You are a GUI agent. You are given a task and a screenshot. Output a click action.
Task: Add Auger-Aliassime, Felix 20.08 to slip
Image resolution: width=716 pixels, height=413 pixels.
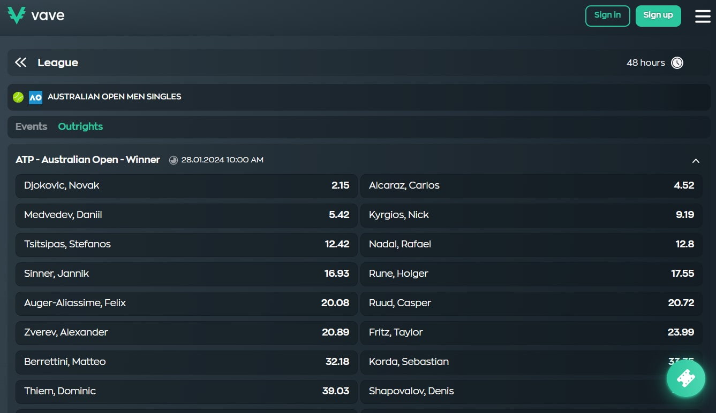pyautogui.click(x=186, y=303)
